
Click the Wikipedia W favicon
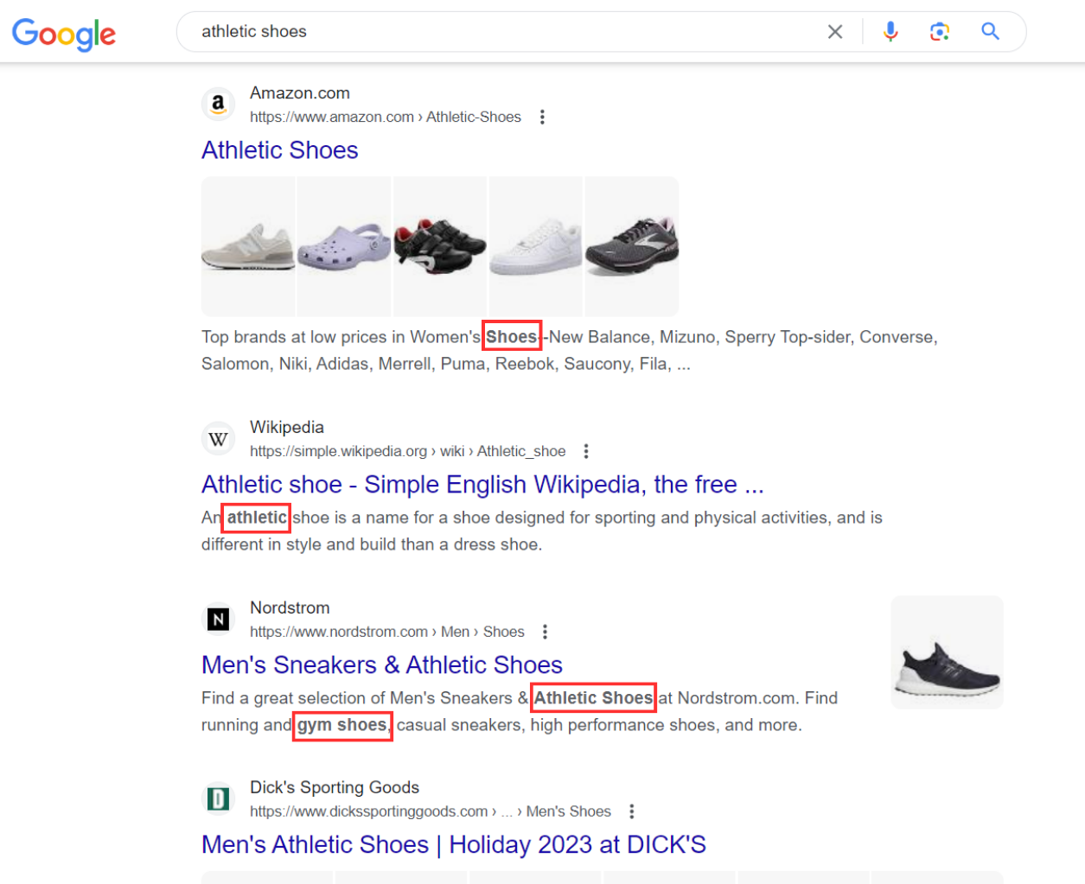point(218,438)
